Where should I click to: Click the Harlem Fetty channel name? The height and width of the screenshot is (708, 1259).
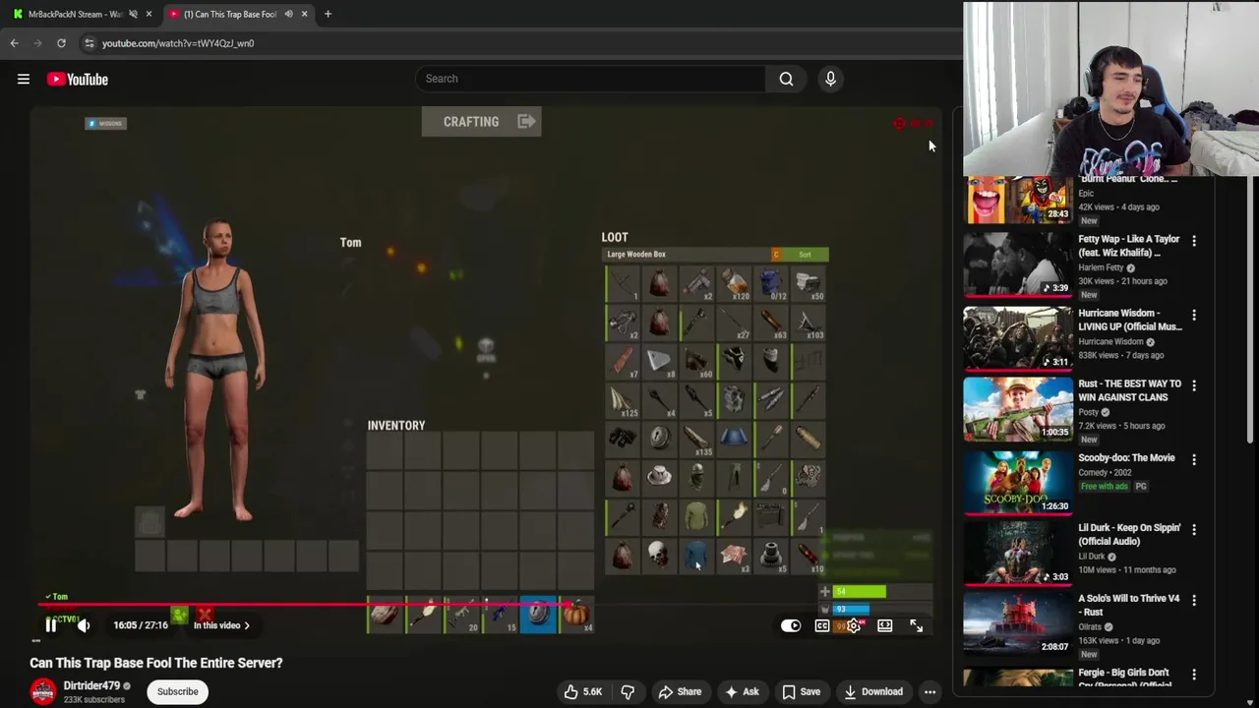[x=1101, y=267]
